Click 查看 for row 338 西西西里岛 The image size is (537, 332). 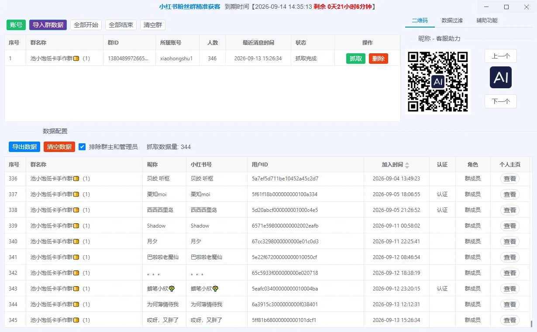[x=510, y=210]
